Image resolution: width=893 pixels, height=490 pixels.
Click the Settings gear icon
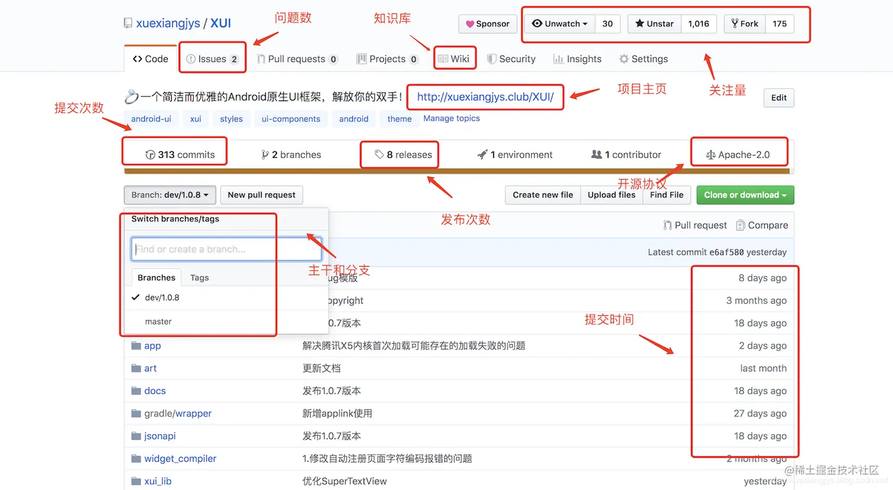tap(624, 59)
